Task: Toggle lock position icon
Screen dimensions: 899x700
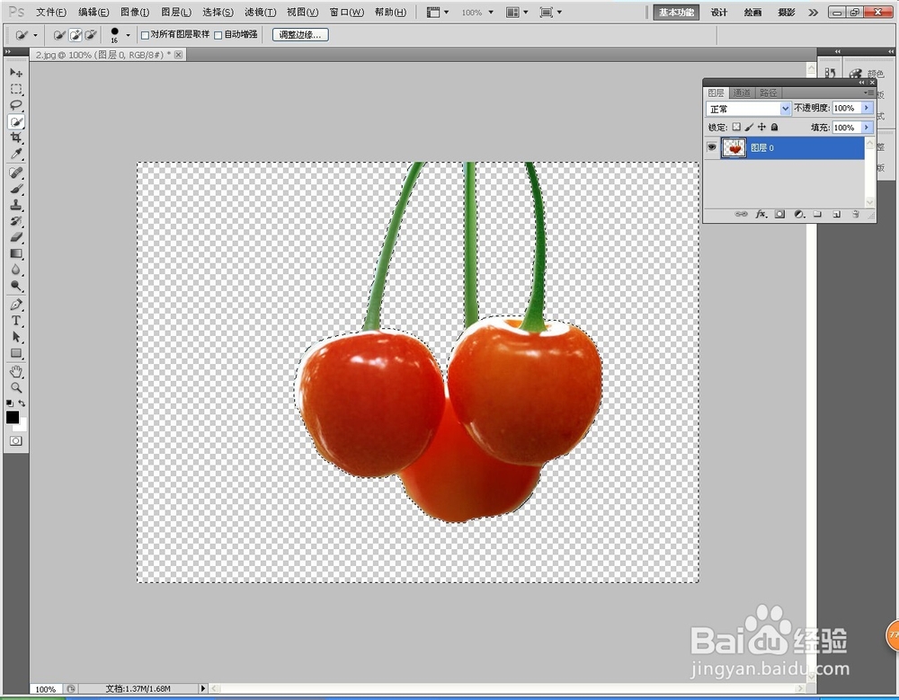Action: coord(761,127)
